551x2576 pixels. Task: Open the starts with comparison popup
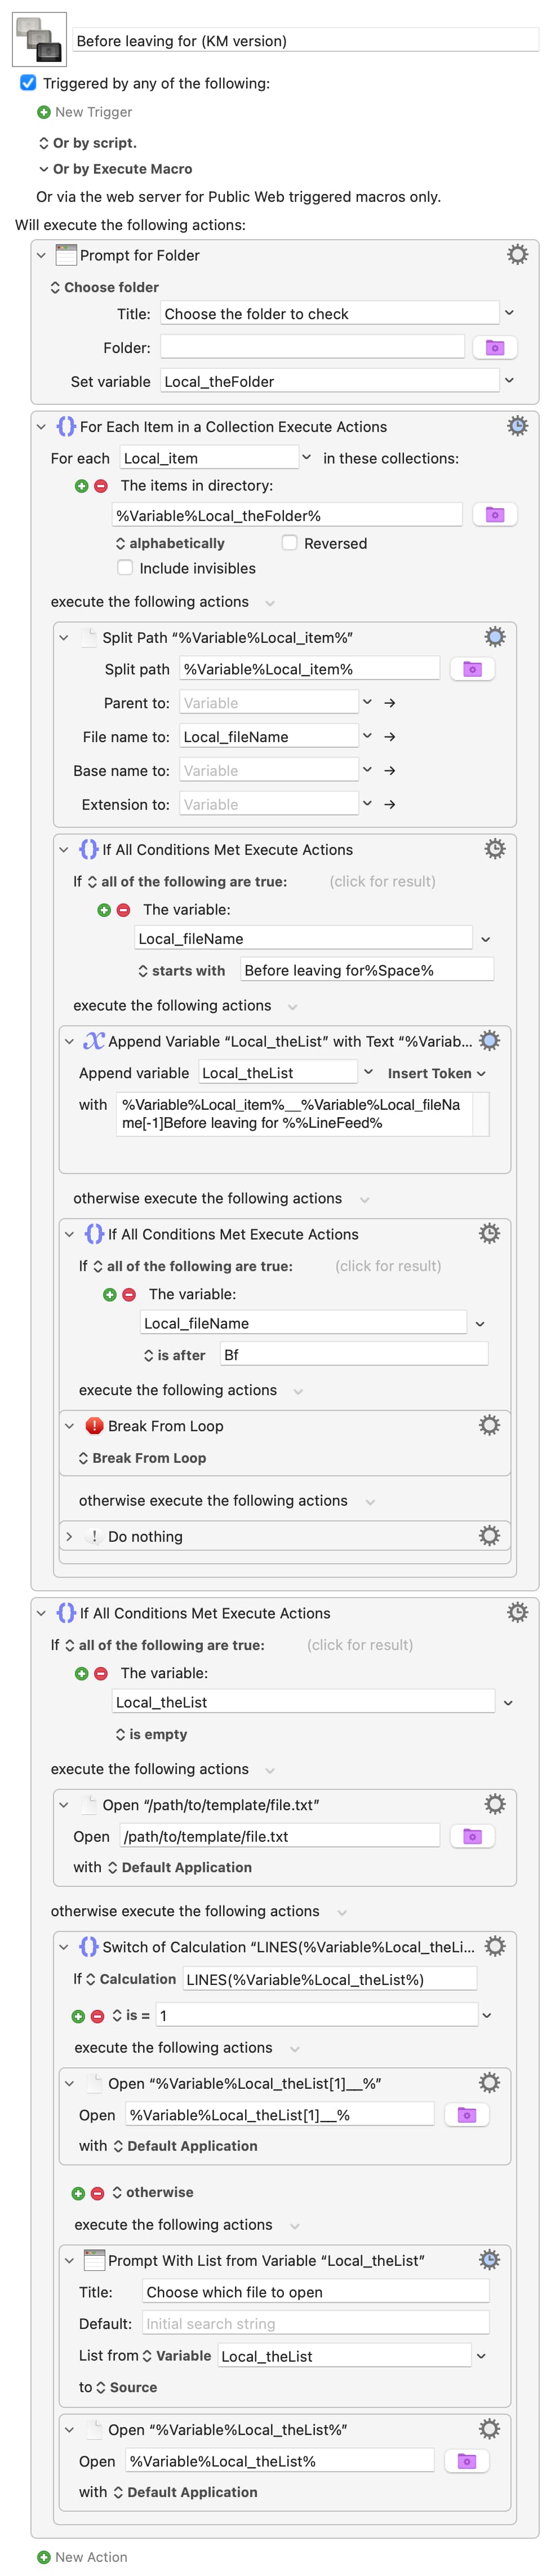[181, 969]
